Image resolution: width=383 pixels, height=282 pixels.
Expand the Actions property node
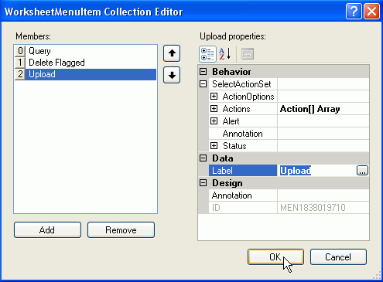click(x=214, y=109)
